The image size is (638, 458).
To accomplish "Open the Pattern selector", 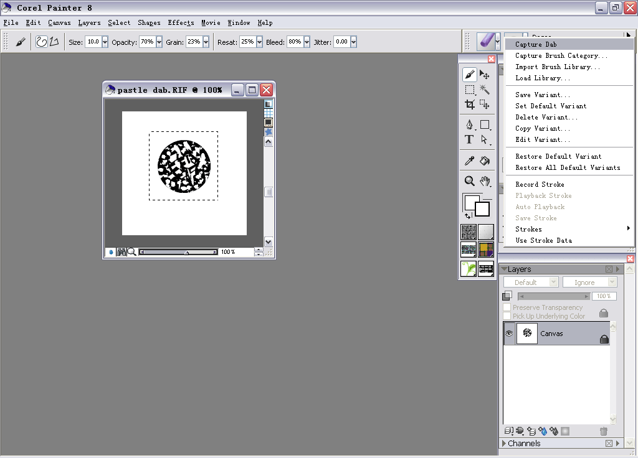I will 469,250.
